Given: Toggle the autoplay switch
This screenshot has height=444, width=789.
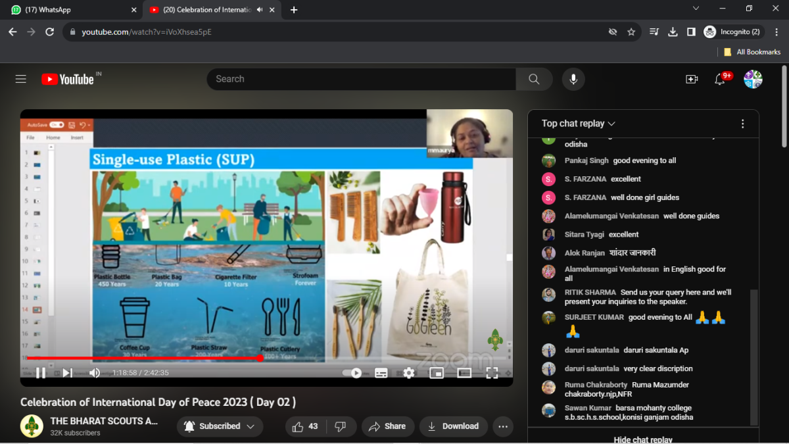Looking at the screenshot, I should coord(352,373).
